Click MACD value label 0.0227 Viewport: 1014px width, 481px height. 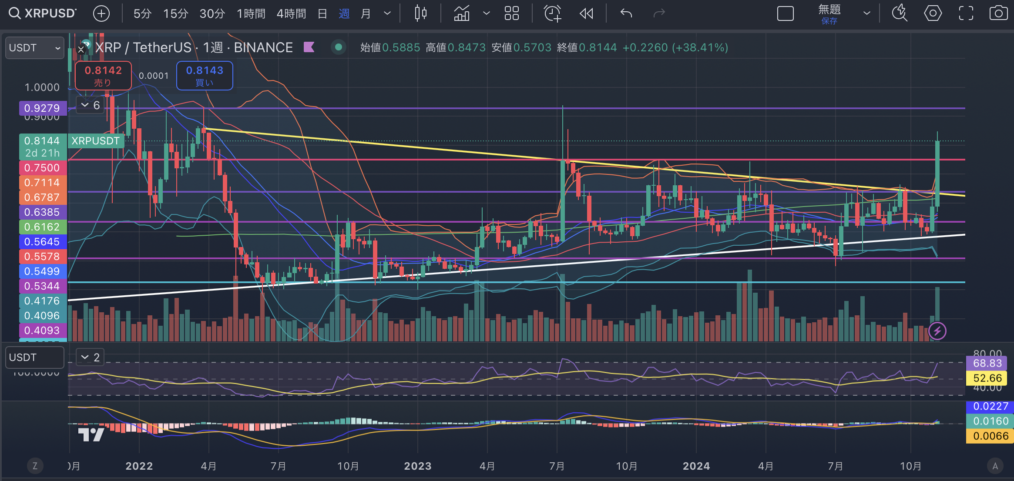pyautogui.click(x=990, y=406)
